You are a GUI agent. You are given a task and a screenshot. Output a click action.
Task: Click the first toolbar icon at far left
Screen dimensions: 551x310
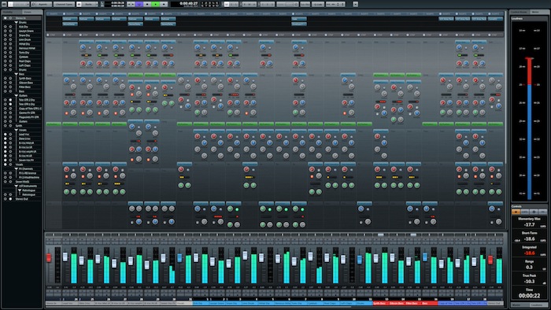(4, 4)
